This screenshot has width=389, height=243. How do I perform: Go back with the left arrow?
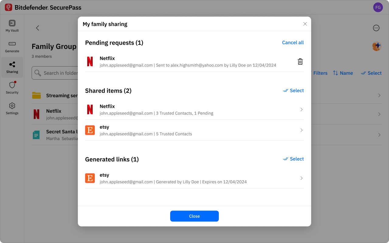[x=38, y=28]
